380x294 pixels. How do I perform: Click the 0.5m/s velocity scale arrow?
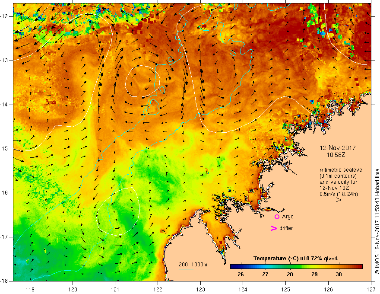click(x=333, y=200)
